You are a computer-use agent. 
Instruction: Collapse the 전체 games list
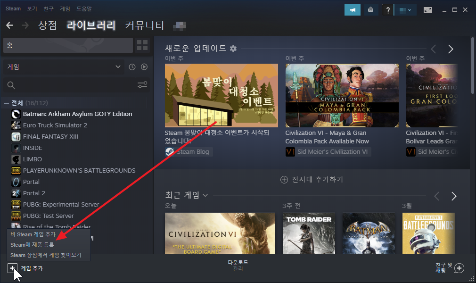7,103
